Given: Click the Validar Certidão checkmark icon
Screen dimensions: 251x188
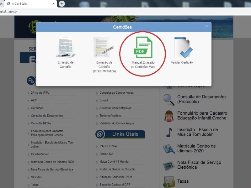Looking at the screenshot, I should (182, 48).
